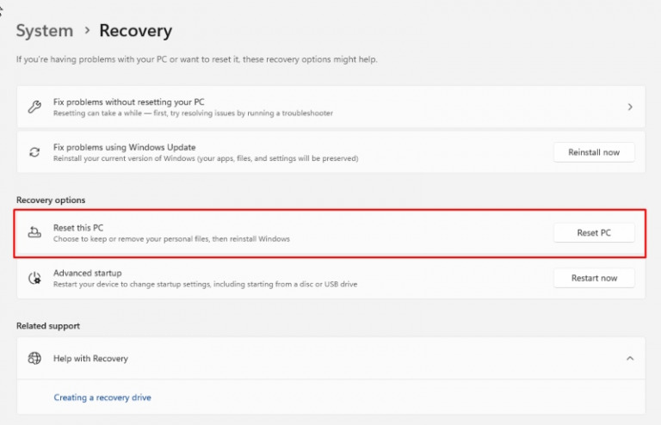This screenshot has height=425, width=661.
Task: Click the globe icon beside Help with Recovery
Action: 34,358
